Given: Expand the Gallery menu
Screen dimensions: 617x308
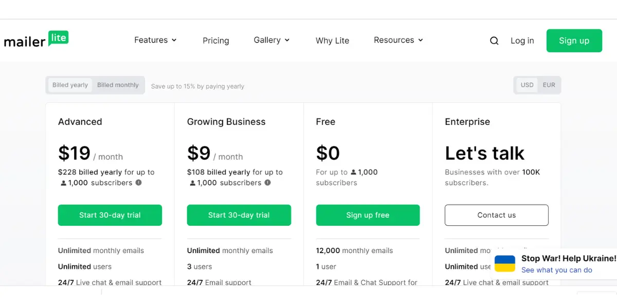Looking at the screenshot, I should pyautogui.click(x=271, y=40).
